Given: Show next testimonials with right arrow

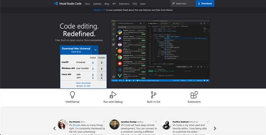Looking at the screenshot, I should (x=215, y=128).
